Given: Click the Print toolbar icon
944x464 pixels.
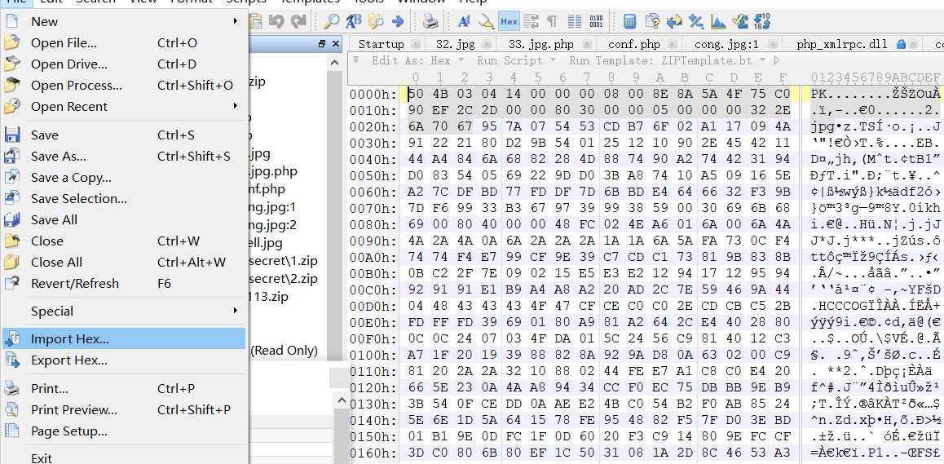Looking at the screenshot, I should tap(430, 22).
